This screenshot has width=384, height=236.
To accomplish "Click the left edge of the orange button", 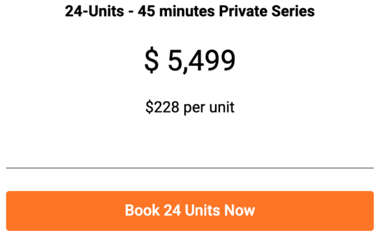I will 8,211.
